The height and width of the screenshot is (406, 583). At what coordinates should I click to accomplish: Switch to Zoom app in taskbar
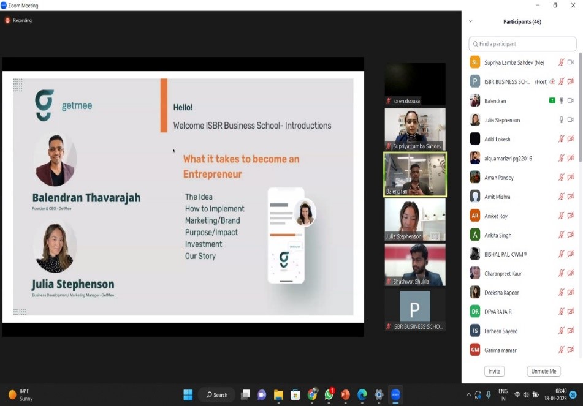pyautogui.click(x=395, y=395)
